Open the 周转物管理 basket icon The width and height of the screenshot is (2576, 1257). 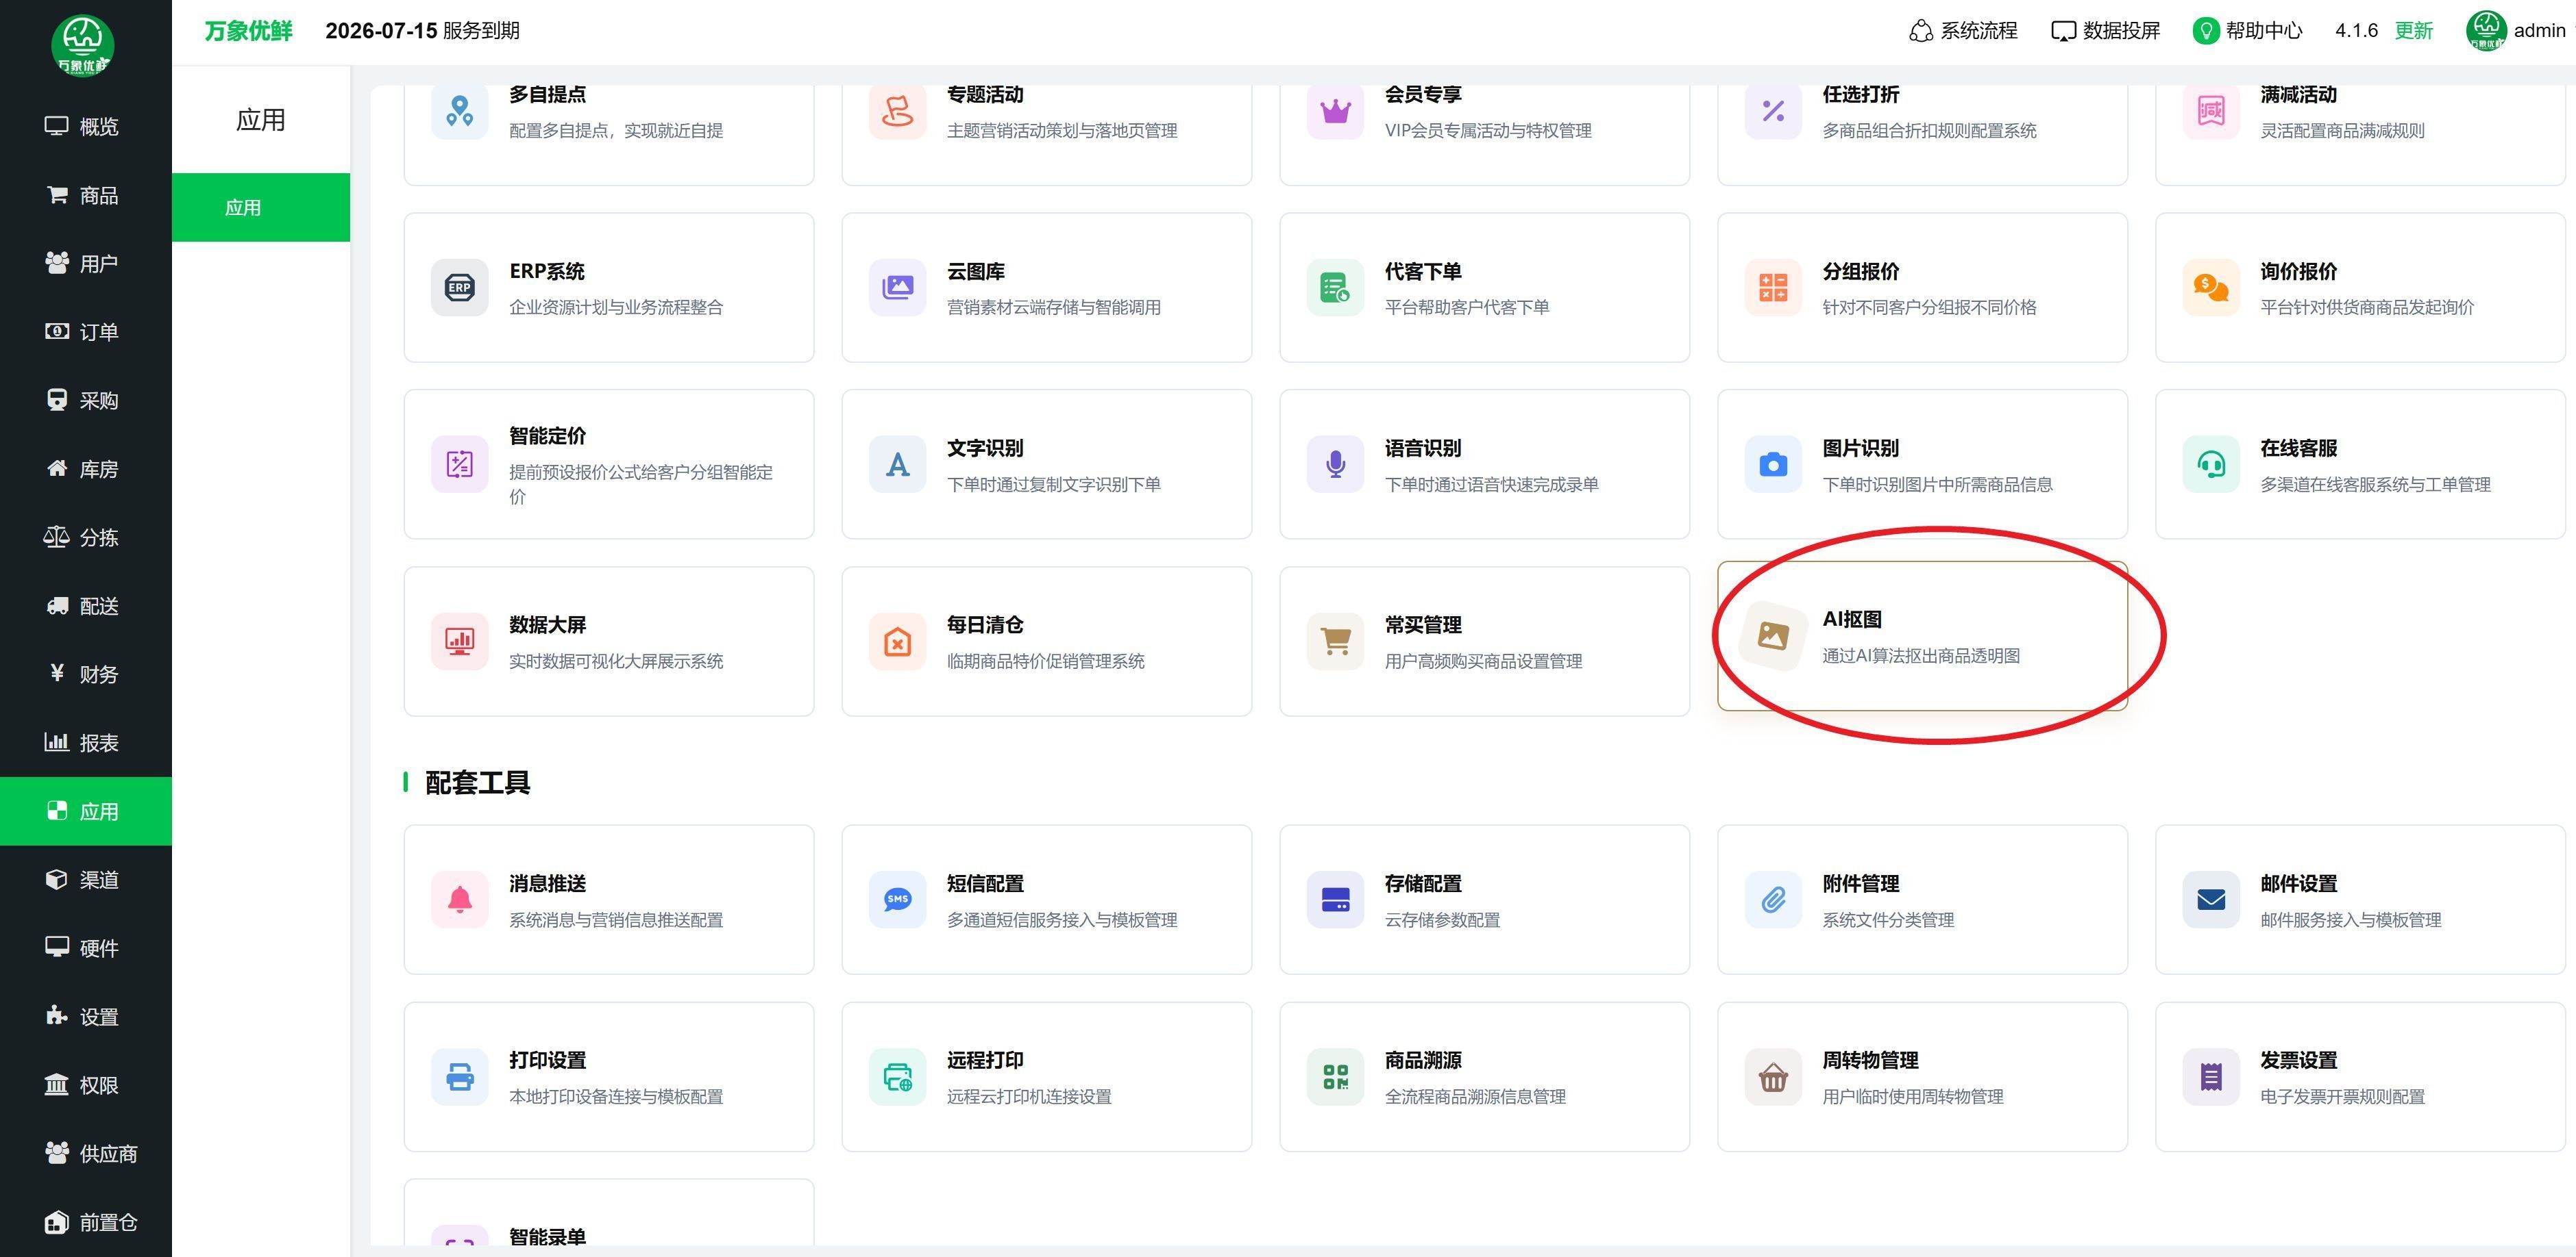tap(1773, 1077)
